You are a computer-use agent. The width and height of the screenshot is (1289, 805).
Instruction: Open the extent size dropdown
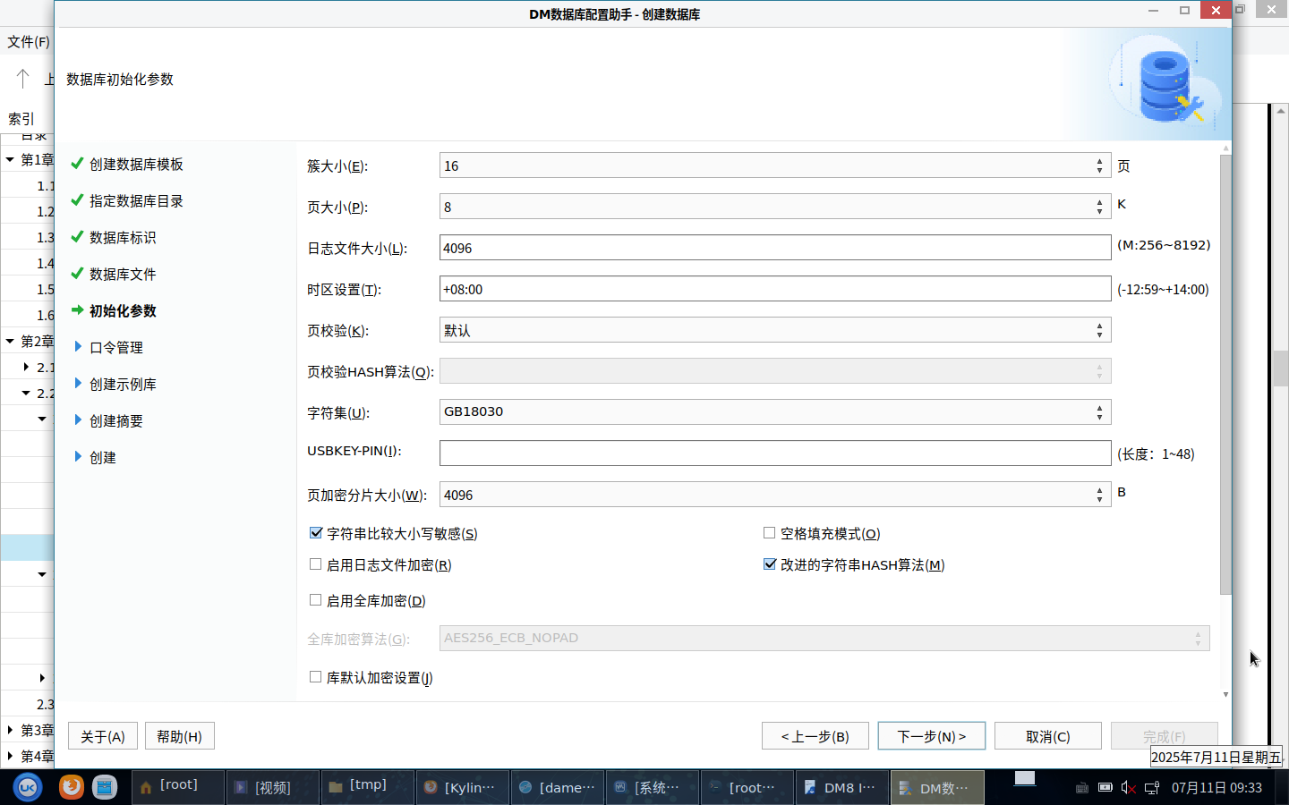pos(775,165)
